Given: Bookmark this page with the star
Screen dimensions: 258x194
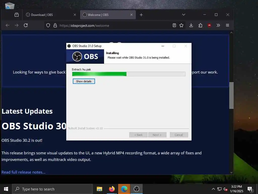Looking at the screenshot, I should coord(181,26).
